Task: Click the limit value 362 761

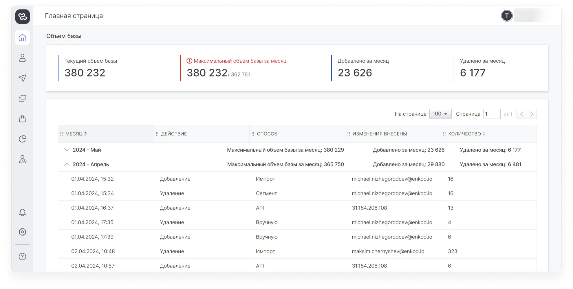Action: tap(240, 74)
